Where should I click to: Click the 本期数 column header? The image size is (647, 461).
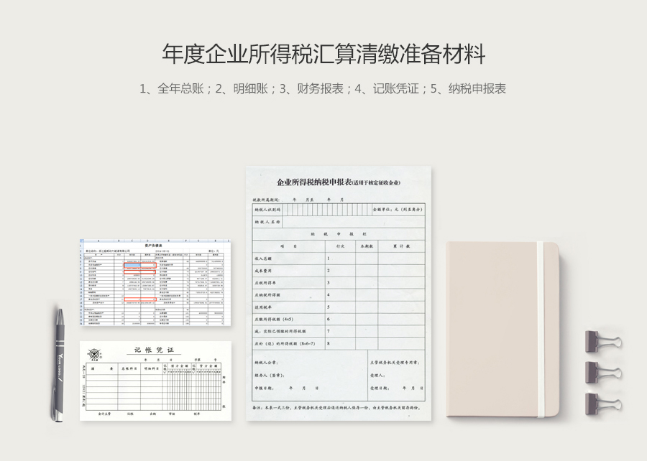pos(367,246)
